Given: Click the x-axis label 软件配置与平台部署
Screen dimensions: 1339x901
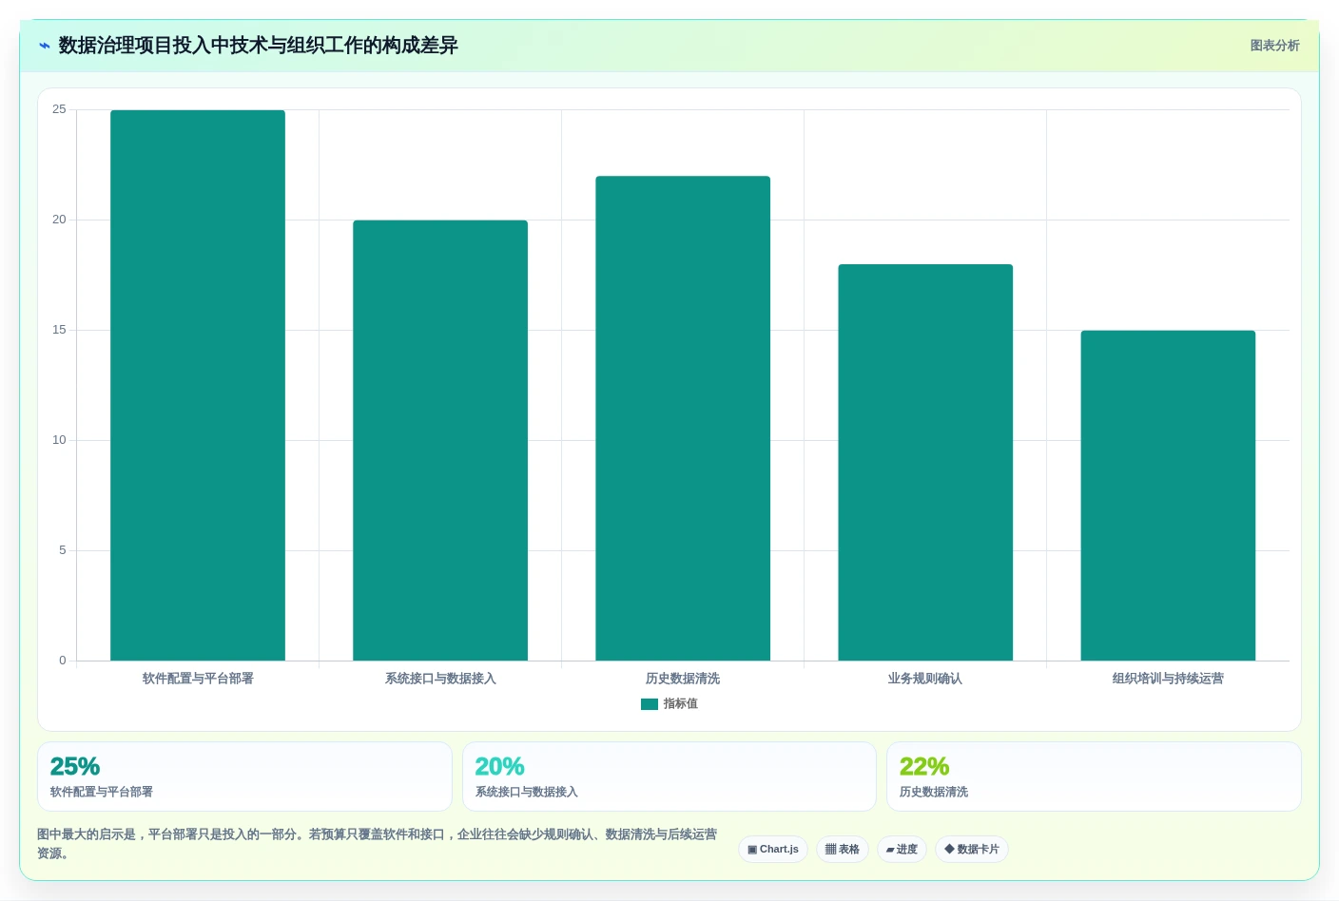Looking at the screenshot, I should (198, 679).
